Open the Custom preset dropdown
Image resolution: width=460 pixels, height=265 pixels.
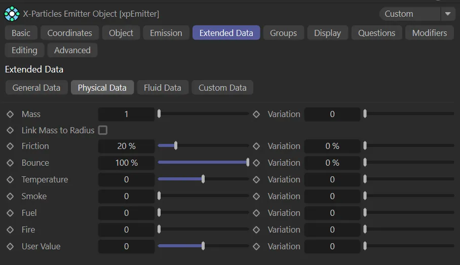[409, 14]
